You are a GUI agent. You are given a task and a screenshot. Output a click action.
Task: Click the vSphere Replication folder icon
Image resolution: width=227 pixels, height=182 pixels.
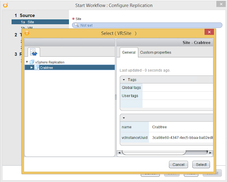32,62
